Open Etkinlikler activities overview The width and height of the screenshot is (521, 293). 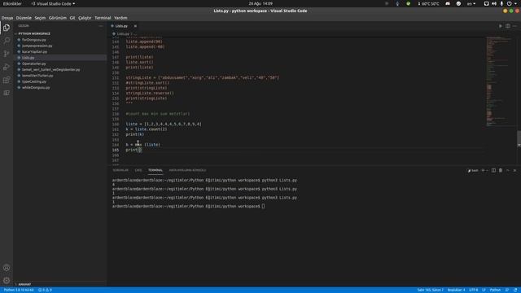point(12,3)
